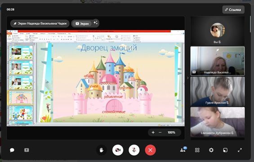Click the sparkle effects icon beside Экран
This screenshot has width=254, height=162.
(96, 22)
